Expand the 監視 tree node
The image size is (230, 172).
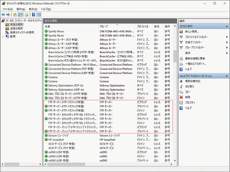coord(3,37)
